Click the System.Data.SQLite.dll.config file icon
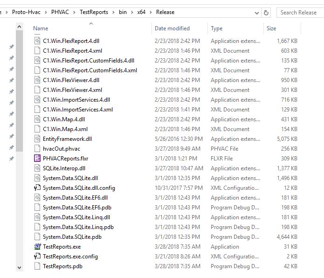The width and height of the screenshot is (324, 278). click(x=37, y=188)
